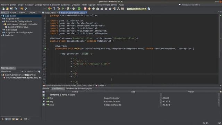Click the icon button right of vazio filter
Screen dimensions: 222x125
point(39,72)
